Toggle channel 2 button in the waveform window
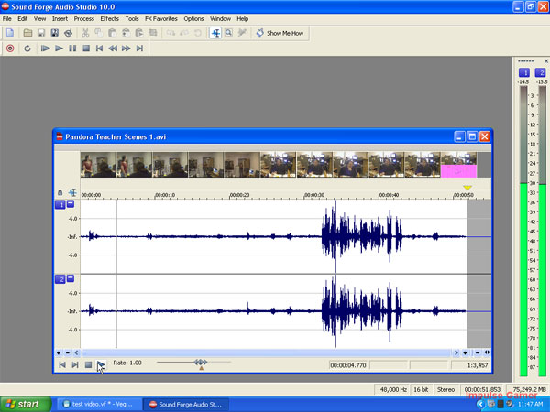 tap(60, 279)
